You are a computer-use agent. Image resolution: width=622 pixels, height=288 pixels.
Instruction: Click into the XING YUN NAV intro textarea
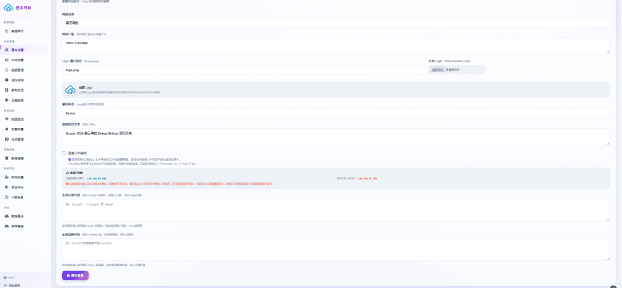(335, 45)
